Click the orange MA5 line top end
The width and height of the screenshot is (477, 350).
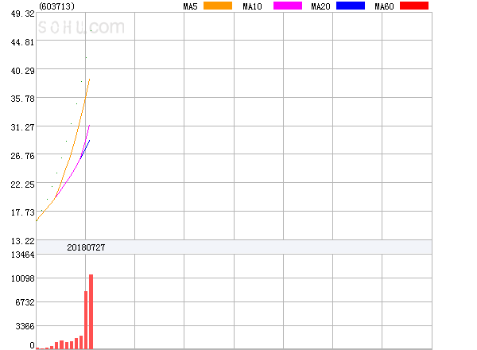click(89, 80)
